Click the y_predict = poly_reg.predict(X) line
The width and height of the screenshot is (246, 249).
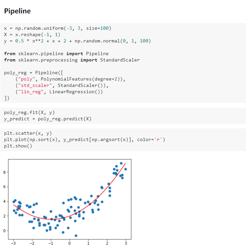pos(48,119)
